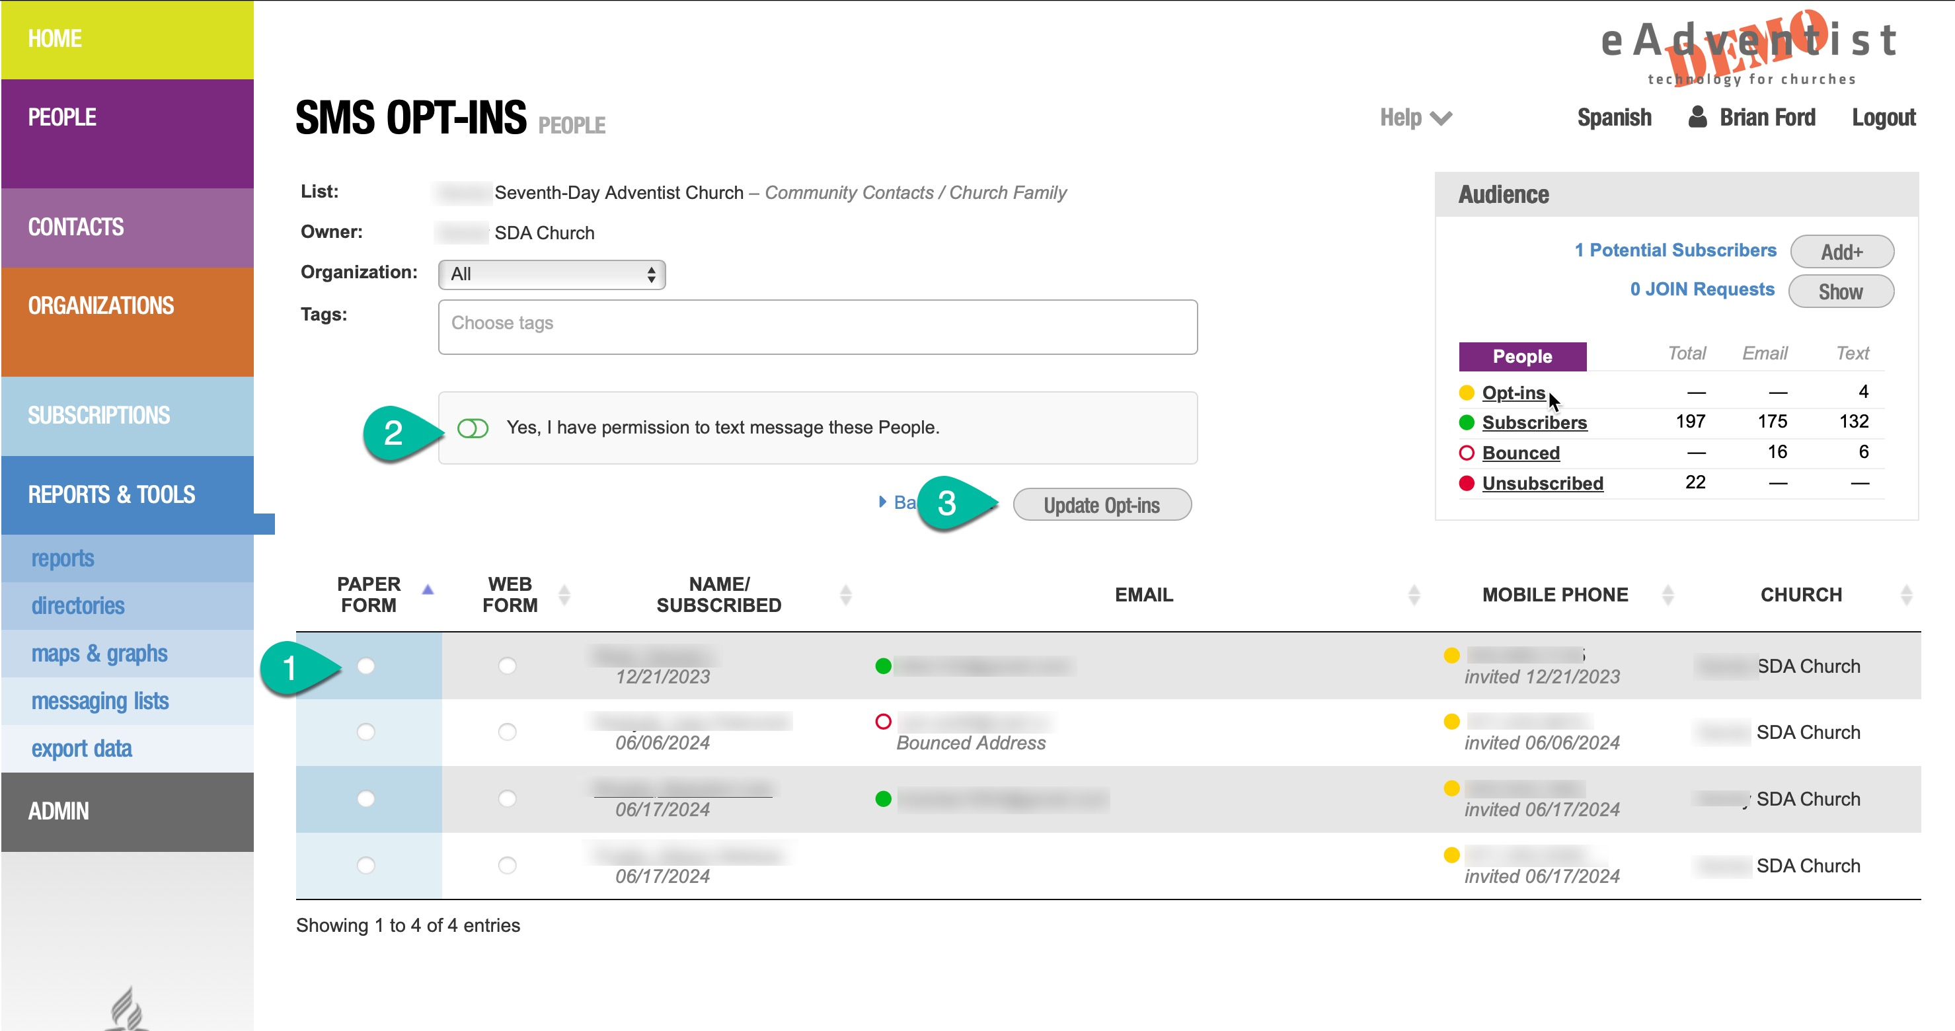Open the Subscribers audience link
This screenshot has height=1031, width=1955.
coord(1534,422)
